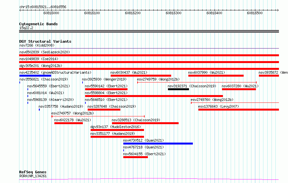Select the nsv6502839 (Sedlazeck2020) red bar
This screenshot has width=288, height=183.
click(x=149, y=55)
